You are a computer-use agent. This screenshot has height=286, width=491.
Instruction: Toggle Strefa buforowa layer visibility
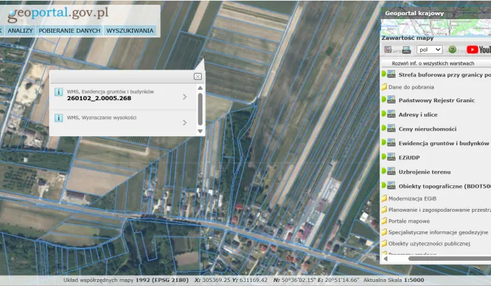383,74
